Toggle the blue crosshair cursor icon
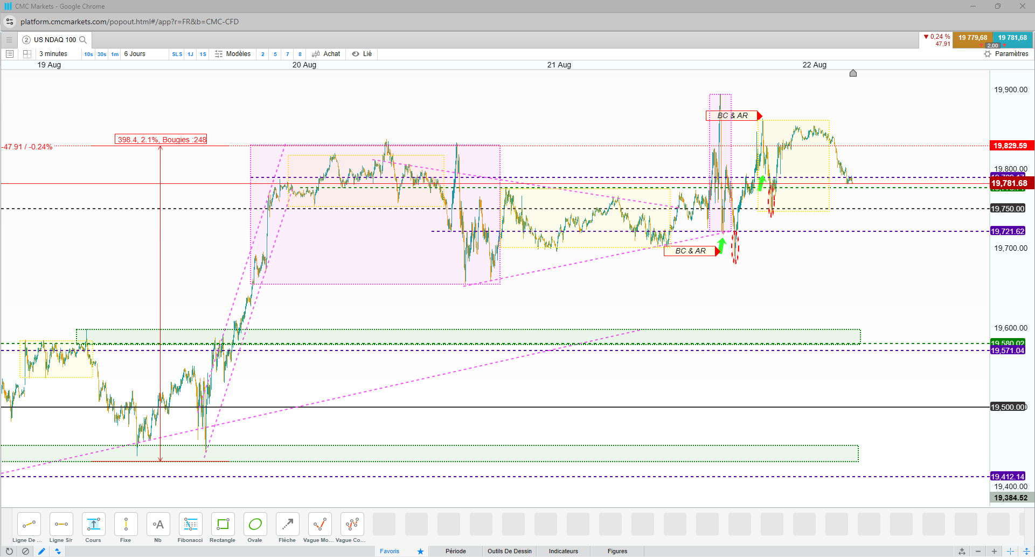Screen dimensions: 1035x557 click(x=1010, y=551)
